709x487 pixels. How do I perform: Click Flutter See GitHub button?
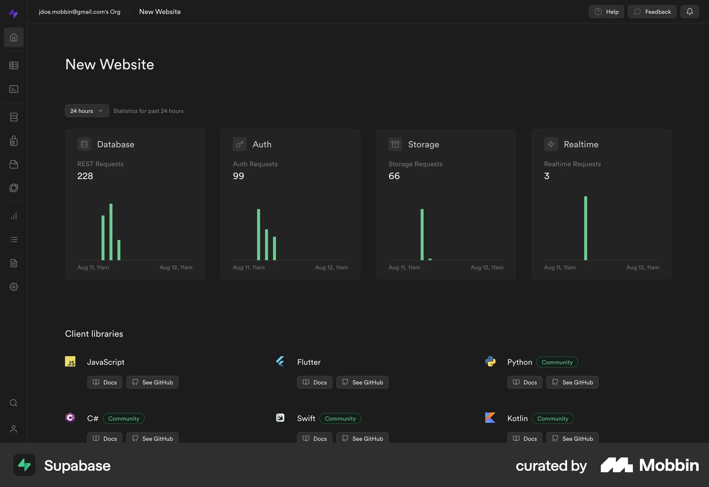tap(362, 383)
